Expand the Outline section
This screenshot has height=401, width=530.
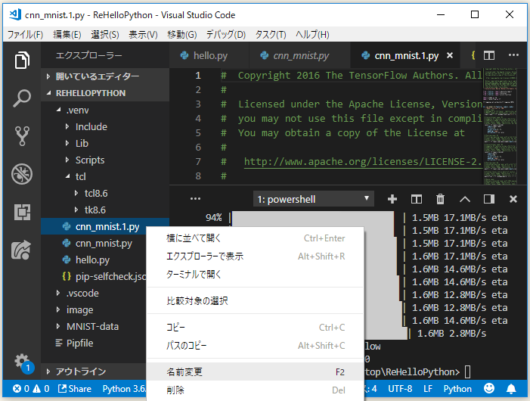pos(93,371)
